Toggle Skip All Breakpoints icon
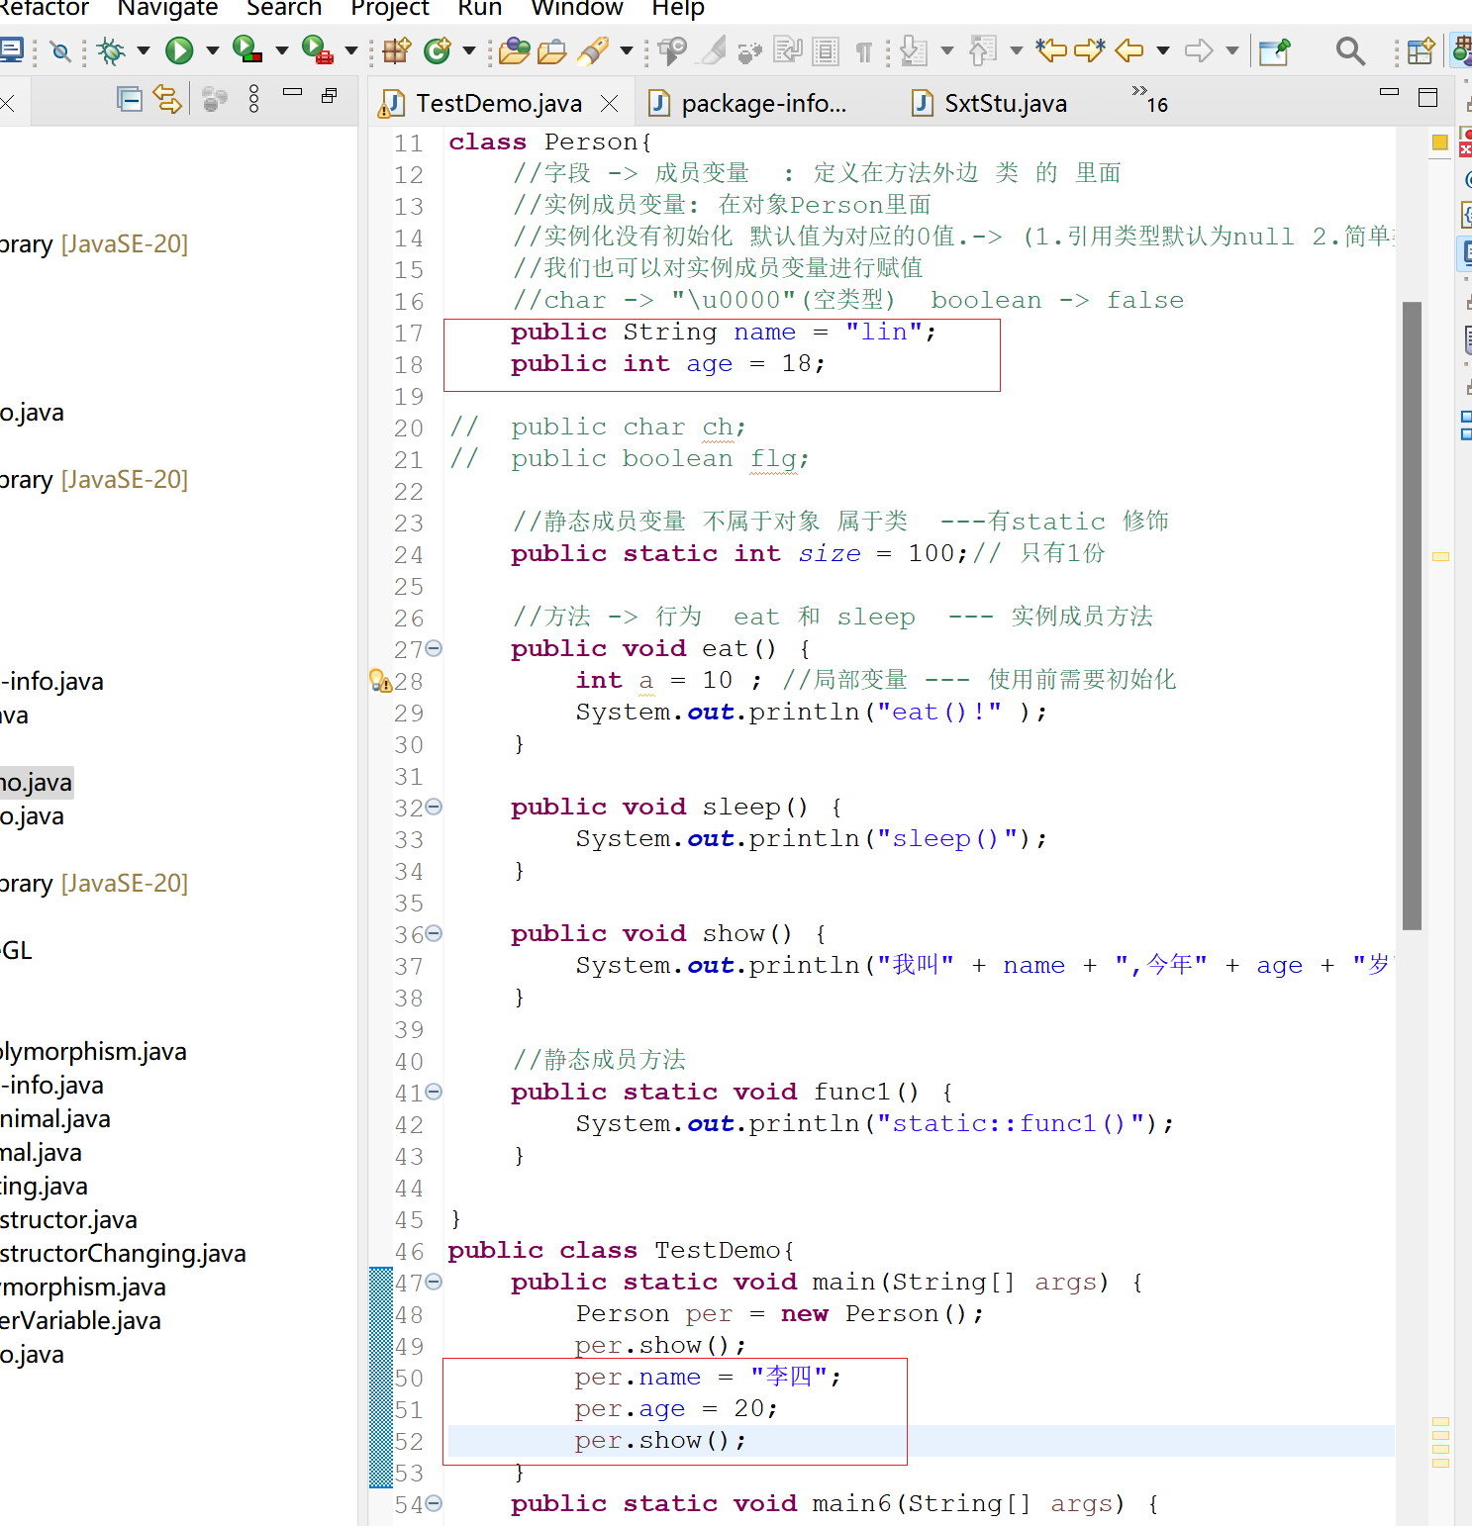This screenshot has width=1472, height=1526. (x=60, y=50)
